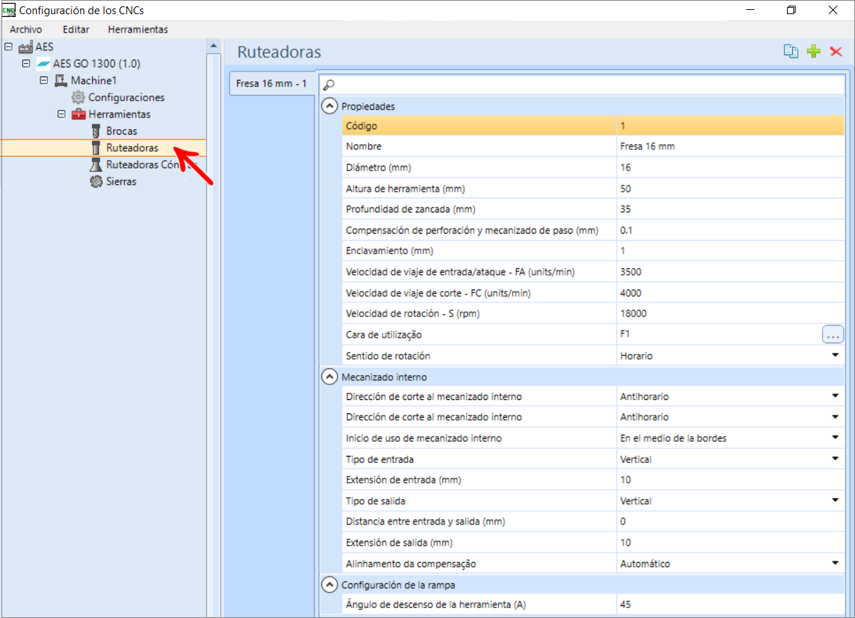Select Ruteadoras in the tree

132,148
